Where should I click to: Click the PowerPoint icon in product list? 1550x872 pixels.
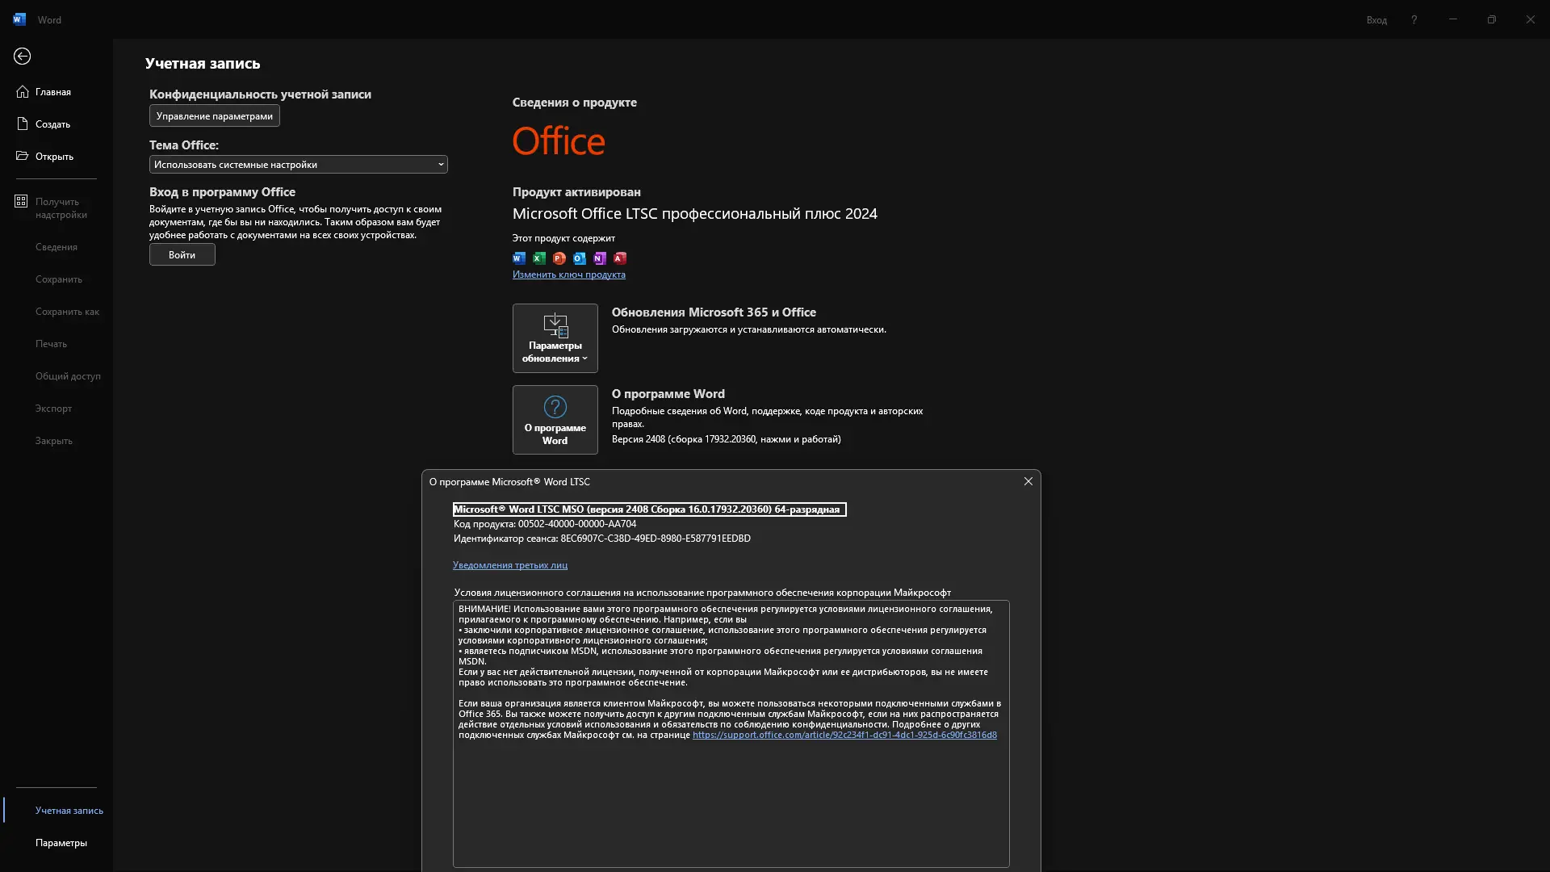click(559, 258)
